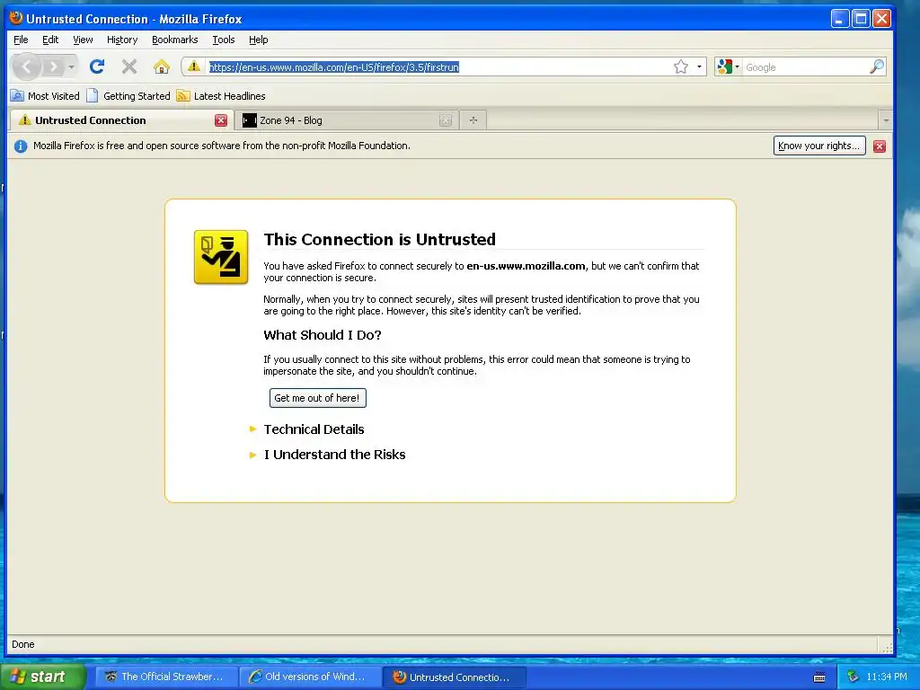Click the Stop loading X icon
The height and width of the screenshot is (690, 920).
(129, 66)
